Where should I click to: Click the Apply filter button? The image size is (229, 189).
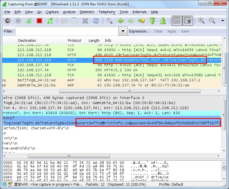click(172, 31)
